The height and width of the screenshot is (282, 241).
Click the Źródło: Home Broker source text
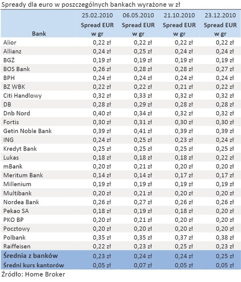tap(33, 274)
